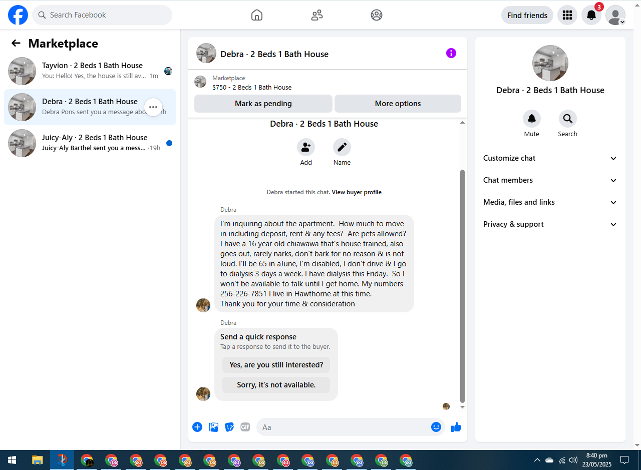The width and height of the screenshot is (641, 470).
Task: Click Find friends button
Action: click(x=527, y=15)
